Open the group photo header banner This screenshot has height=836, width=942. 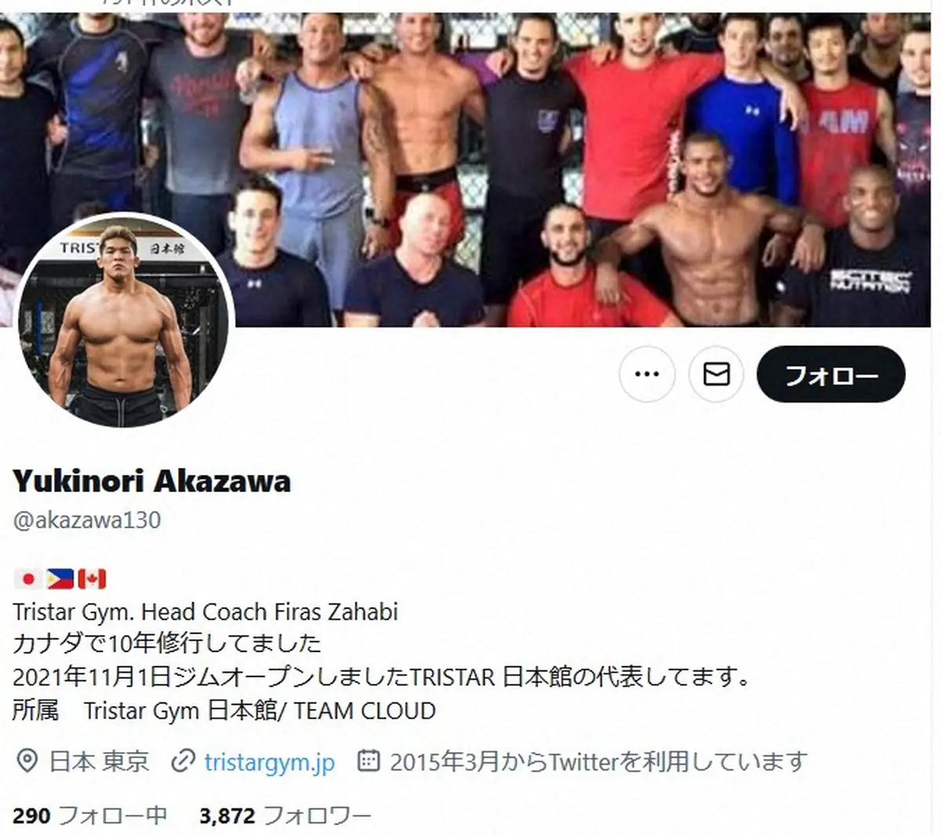pos(471,163)
